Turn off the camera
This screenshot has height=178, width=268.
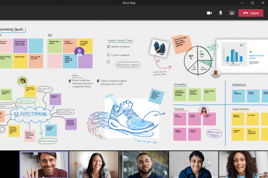pyautogui.click(x=209, y=13)
